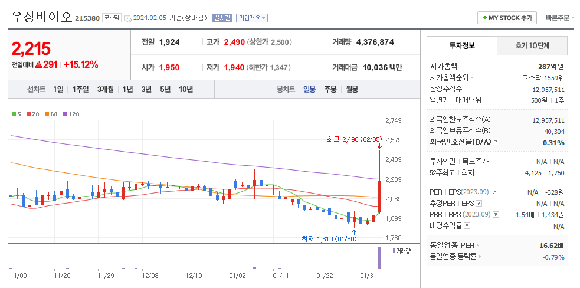Click the question mark icon next to 배당수익률
The height and width of the screenshot is (288, 580).
click(467, 225)
